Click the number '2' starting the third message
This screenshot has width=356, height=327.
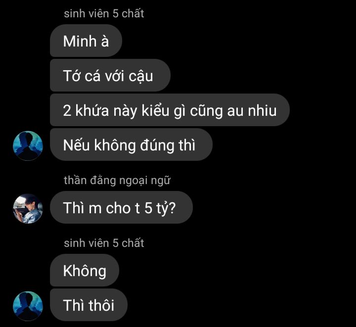(x=67, y=111)
